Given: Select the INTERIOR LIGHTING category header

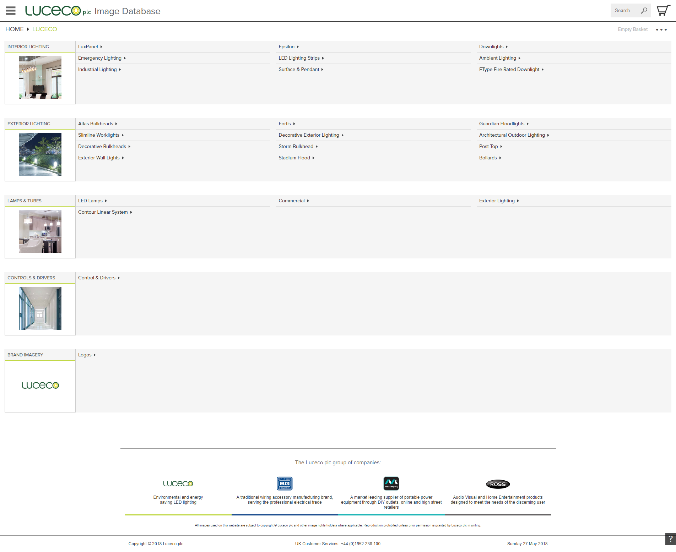Looking at the screenshot, I should point(40,47).
